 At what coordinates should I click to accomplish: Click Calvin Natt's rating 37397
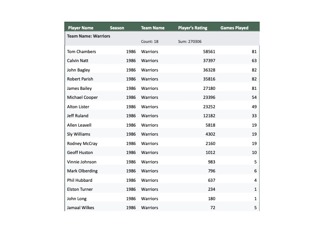pos(209,61)
